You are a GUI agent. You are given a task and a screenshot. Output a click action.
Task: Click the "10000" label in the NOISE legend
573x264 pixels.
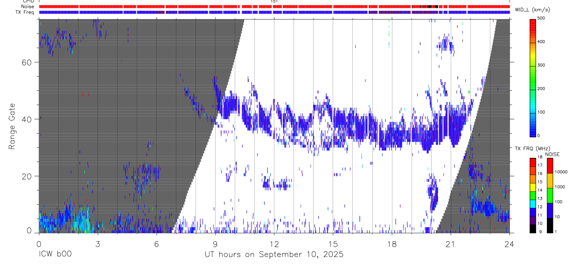(x=561, y=172)
